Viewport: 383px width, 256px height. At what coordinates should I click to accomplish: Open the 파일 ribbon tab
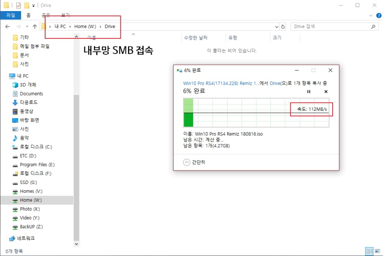tap(10, 15)
